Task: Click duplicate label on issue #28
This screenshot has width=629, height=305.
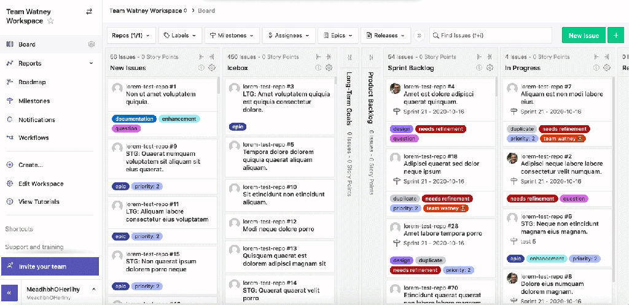Action: coord(431,260)
